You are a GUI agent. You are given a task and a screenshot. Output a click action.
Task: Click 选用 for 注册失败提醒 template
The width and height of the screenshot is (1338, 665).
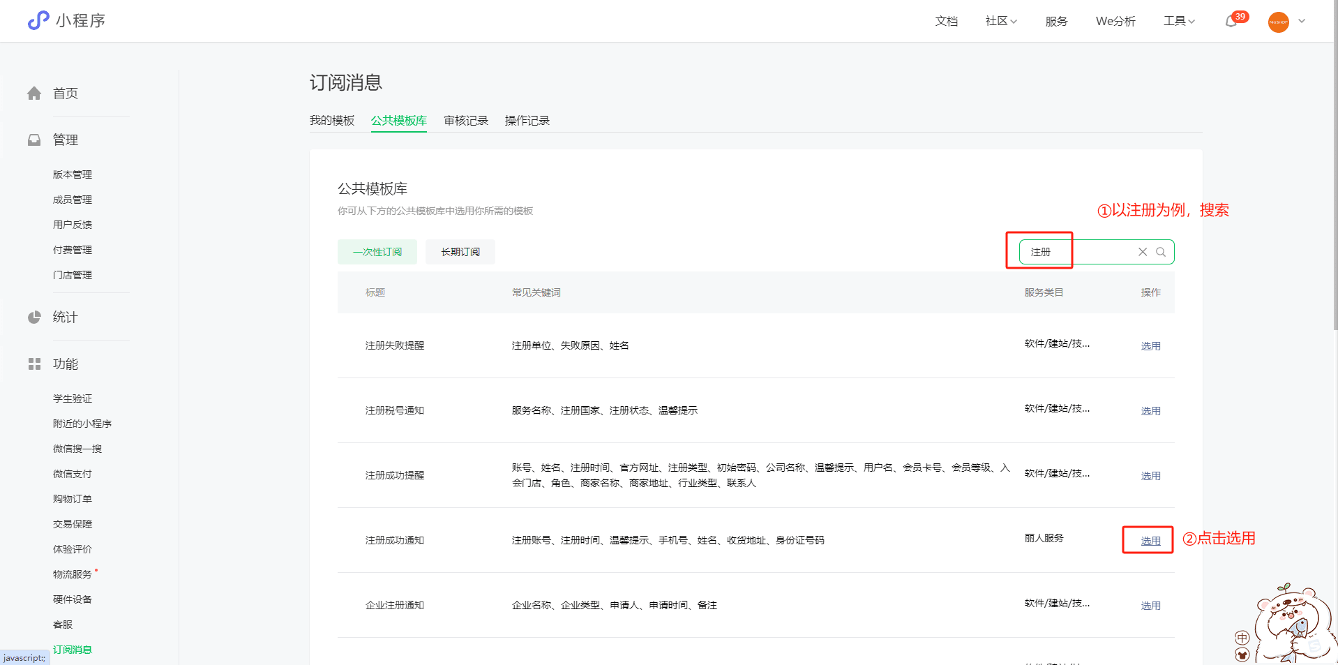[1150, 346]
